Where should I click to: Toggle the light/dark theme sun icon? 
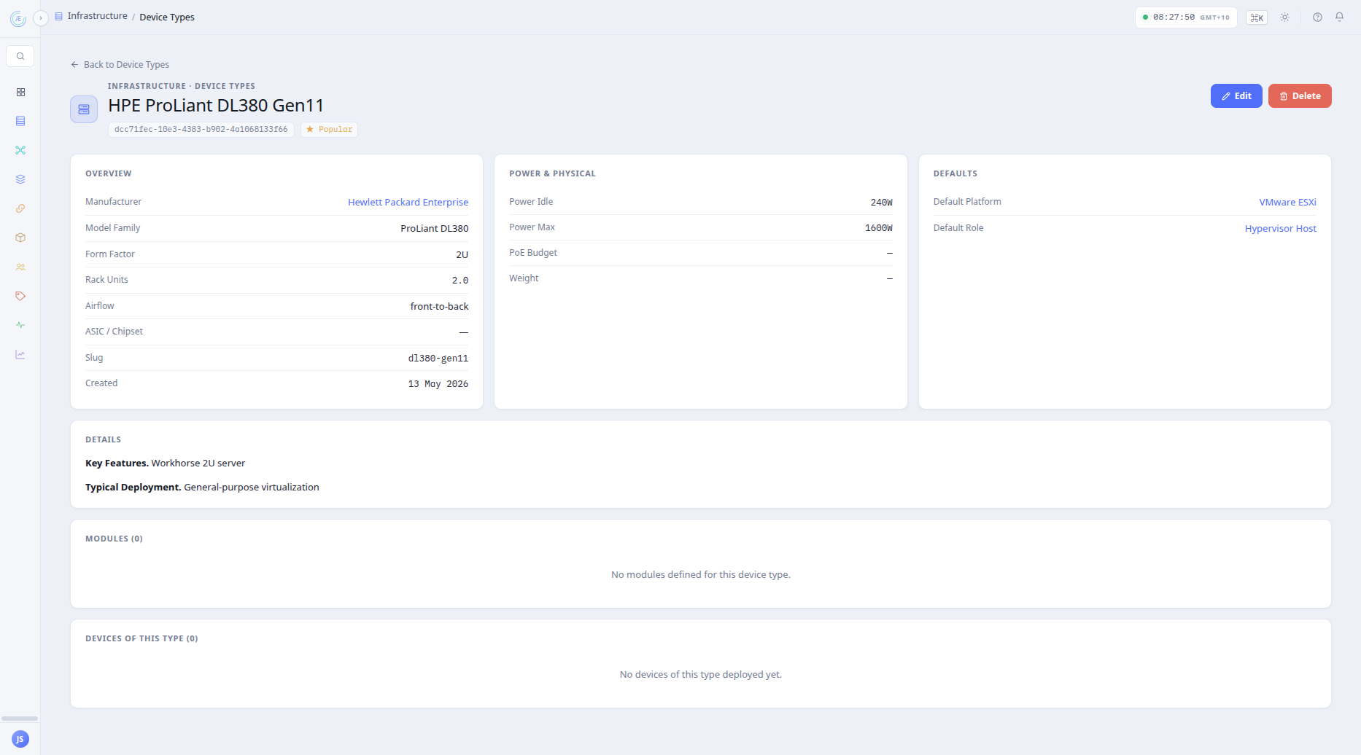(x=1285, y=17)
